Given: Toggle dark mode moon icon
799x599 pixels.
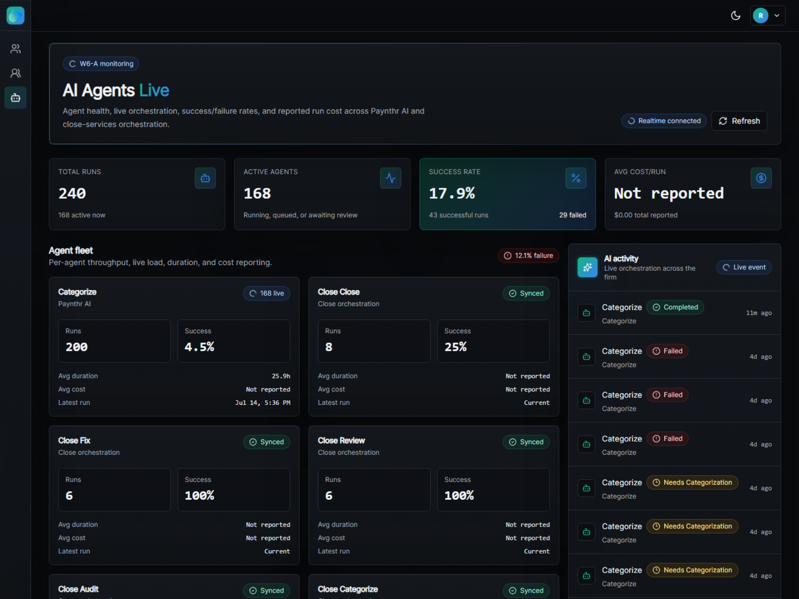Looking at the screenshot, I should pyautogui.click(x=736, y=15).
